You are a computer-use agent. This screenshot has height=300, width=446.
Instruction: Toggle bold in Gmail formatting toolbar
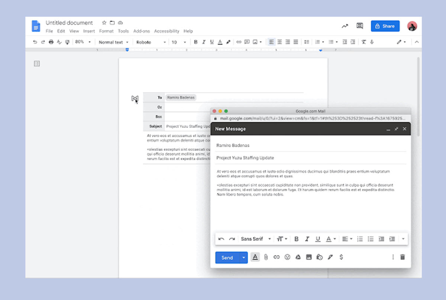point(296,239)
